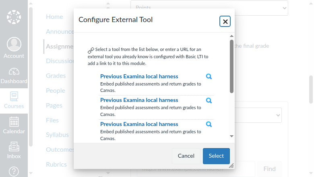Open Home in course navigation
The height and width of the screenshot is (177, 314).
54,17
